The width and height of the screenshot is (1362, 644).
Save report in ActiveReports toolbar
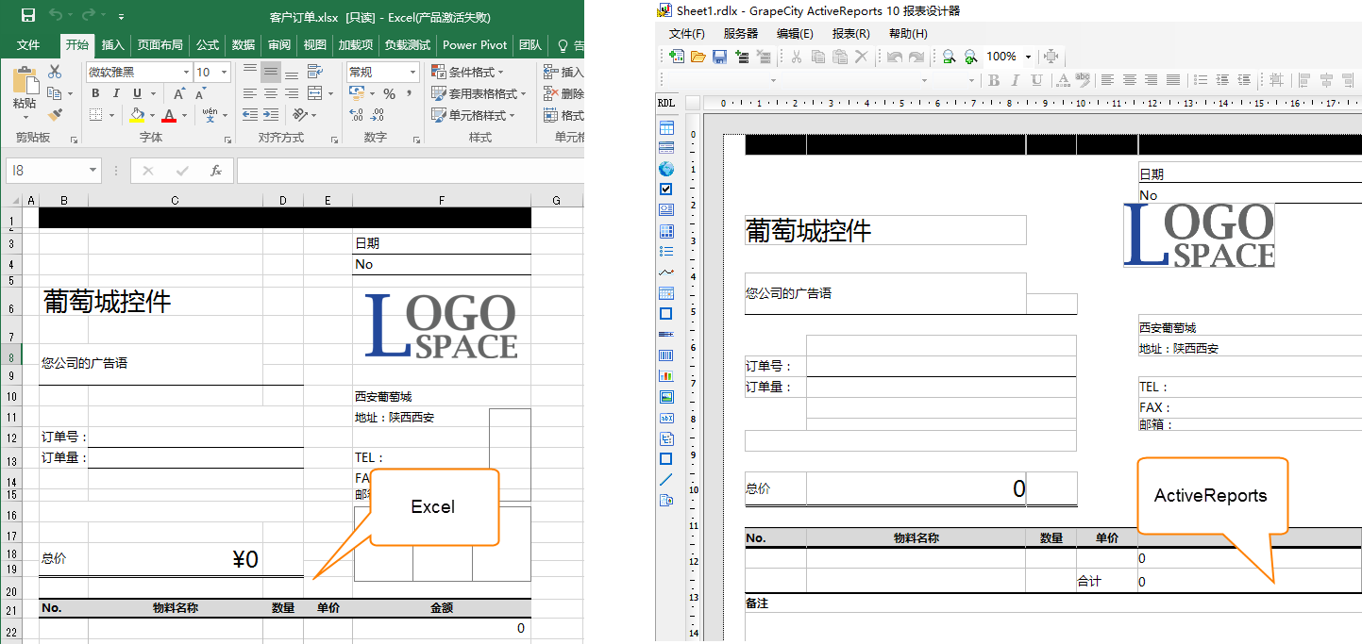click(x=719, y=57)
